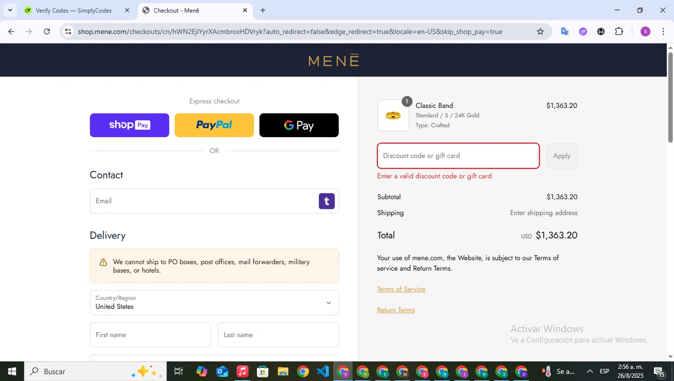Viewport: 674px width, 381px height.
Task: Open File Explorer from the taskbar
Action: (x=283, y=372)
